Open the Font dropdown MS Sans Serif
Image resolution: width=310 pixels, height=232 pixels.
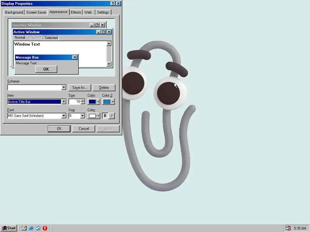coord(64,116)
